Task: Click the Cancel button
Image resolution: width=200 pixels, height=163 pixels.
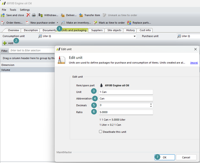Action: (186, 157)
